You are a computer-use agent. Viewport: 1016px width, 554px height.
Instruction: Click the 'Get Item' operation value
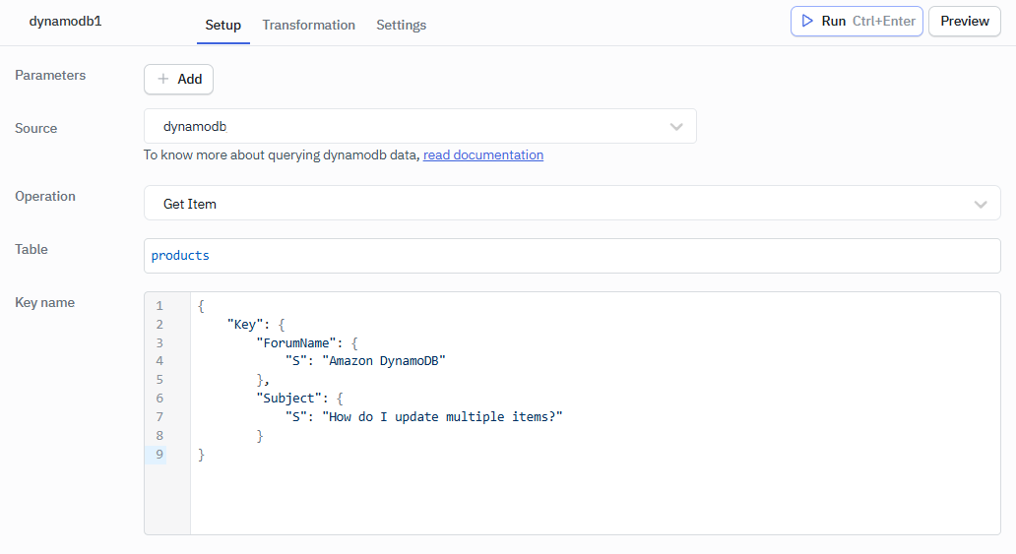190,204
